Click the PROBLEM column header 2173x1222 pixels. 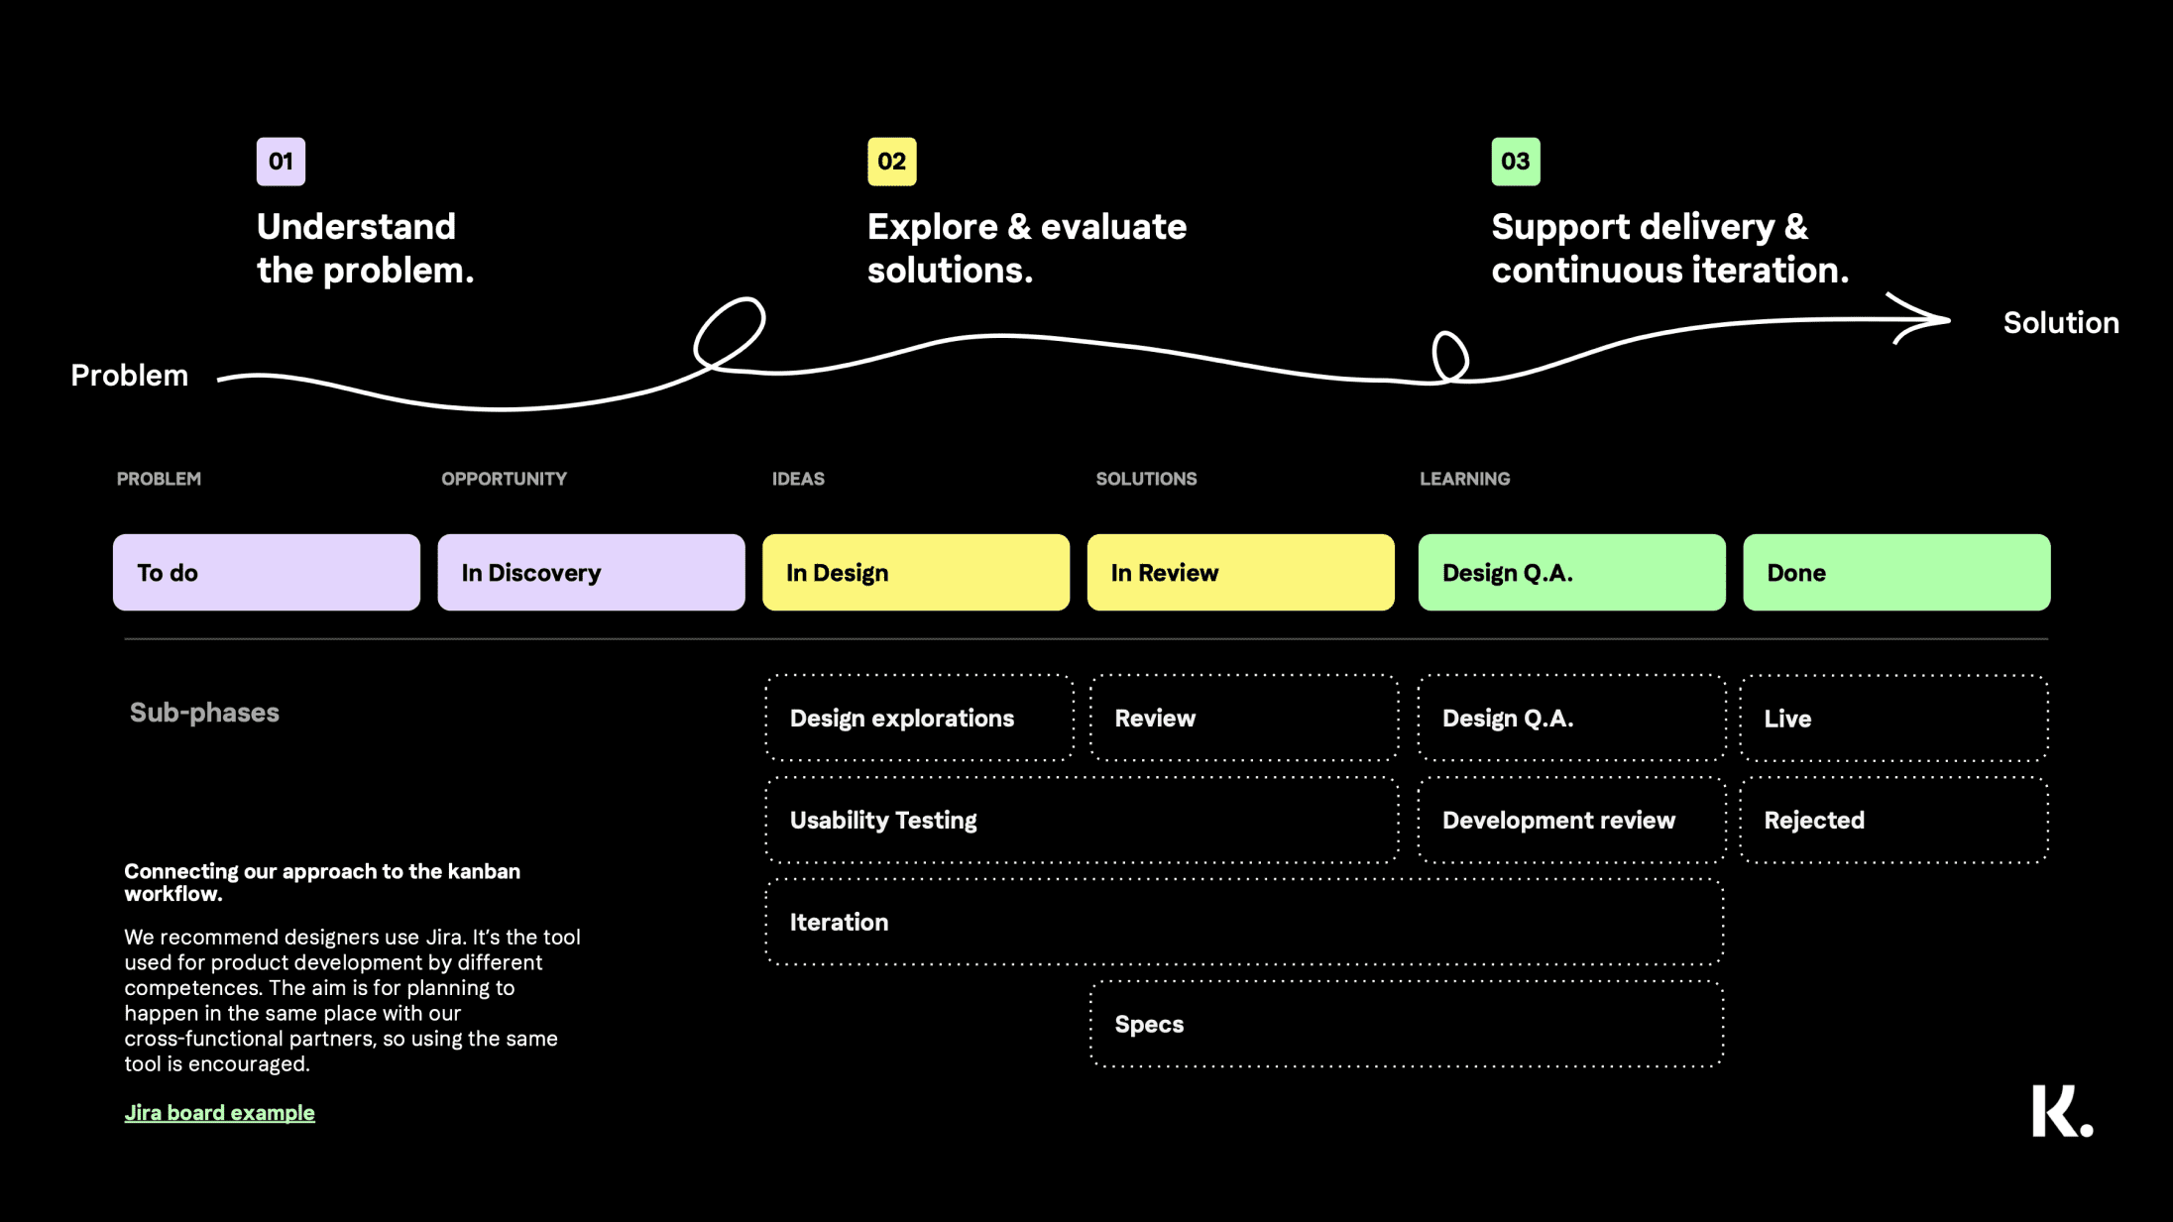click(159, 479)
